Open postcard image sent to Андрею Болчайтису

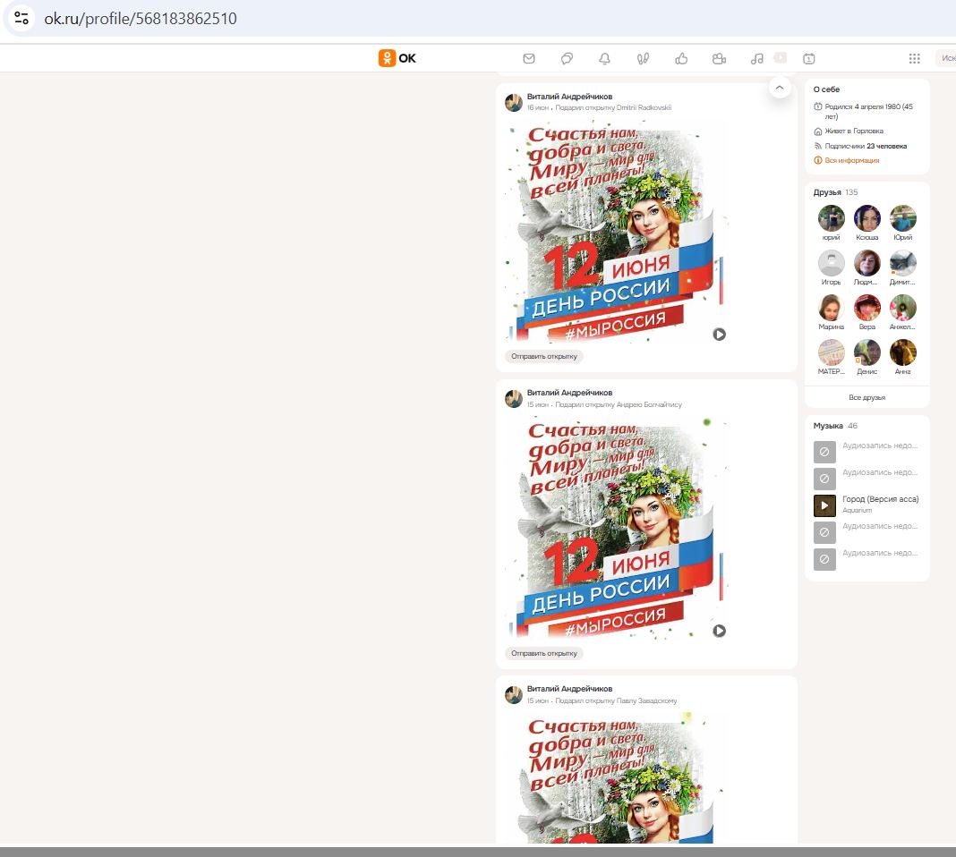[x=616, y=528]
